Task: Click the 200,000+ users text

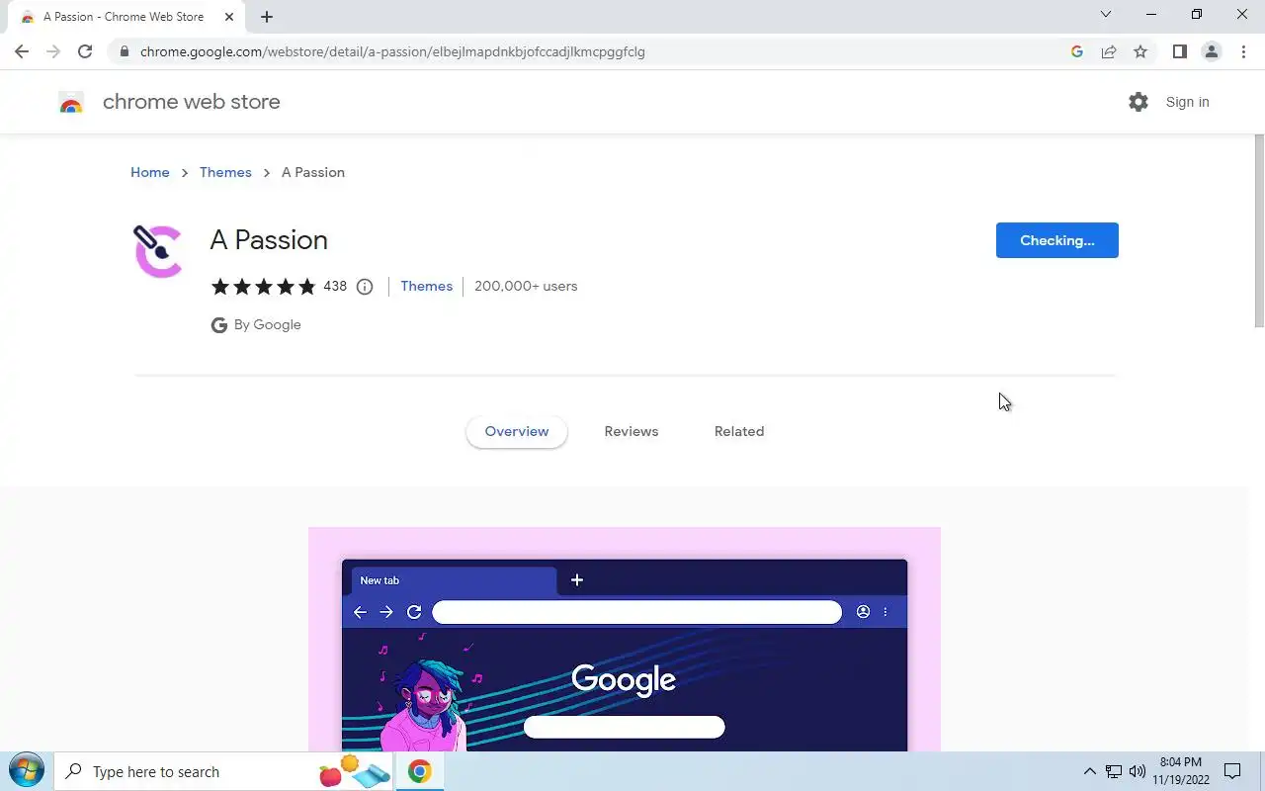Action: click(x=526, y=286)
